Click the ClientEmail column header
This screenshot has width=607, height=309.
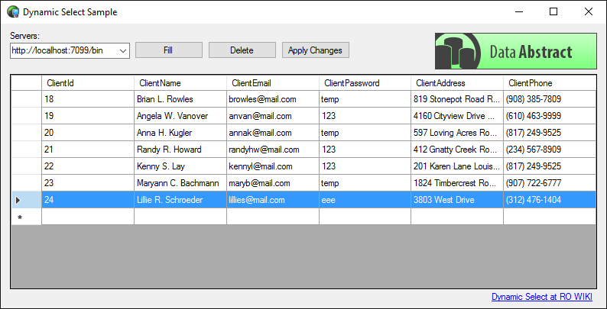coord(272,82)
